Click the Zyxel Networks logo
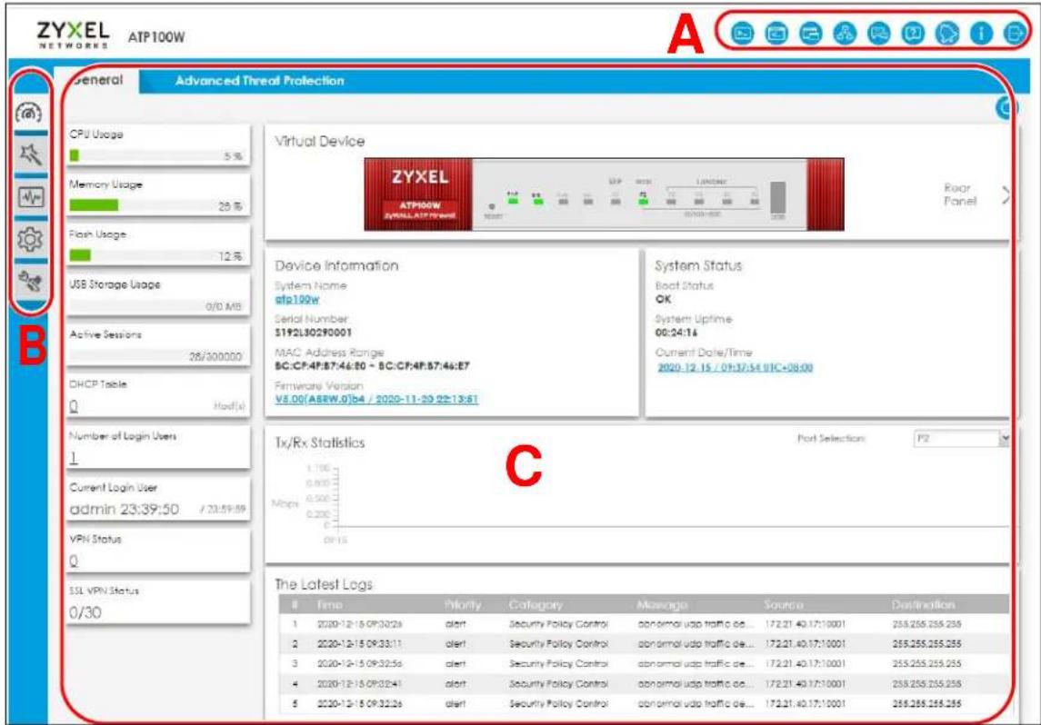This screenshot has width=1041, height=725. point(73,35)
